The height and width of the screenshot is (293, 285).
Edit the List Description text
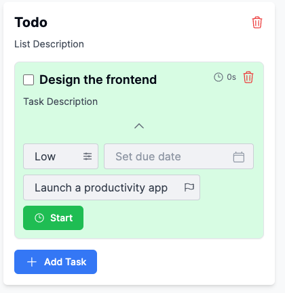click(49, 44)
